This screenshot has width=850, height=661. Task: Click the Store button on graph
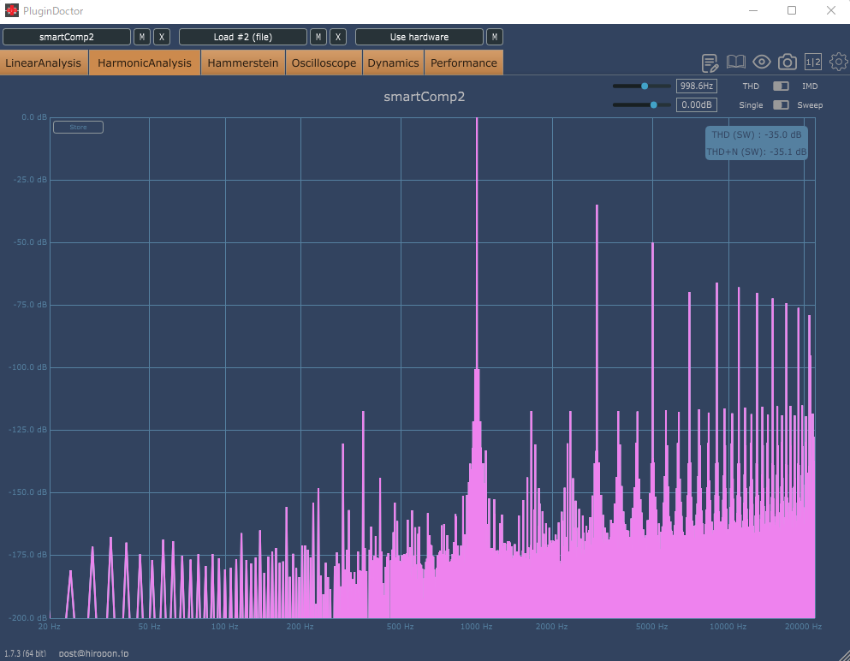click(x=78, y=127)
